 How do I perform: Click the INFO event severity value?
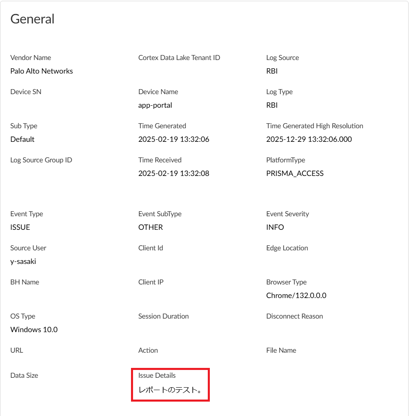click(275, 227)
